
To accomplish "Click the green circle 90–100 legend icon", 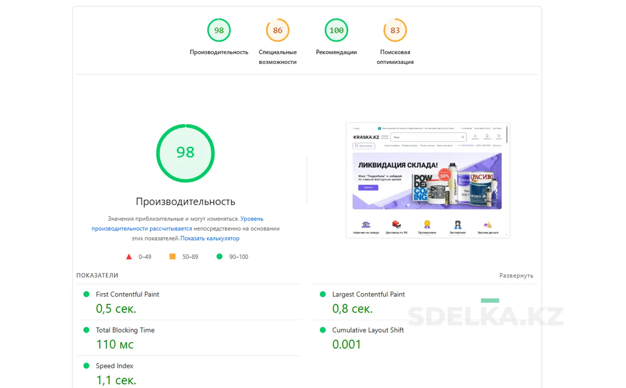I will click(219, 257).
